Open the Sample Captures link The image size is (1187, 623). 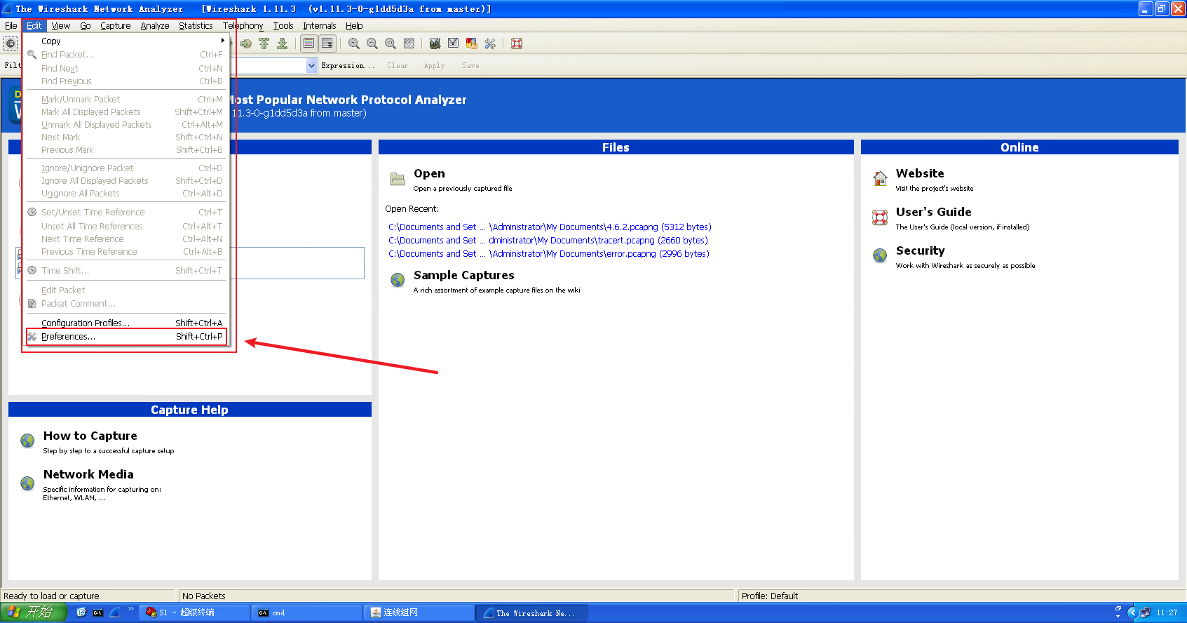pyautogui.click(x=464, y=275)
